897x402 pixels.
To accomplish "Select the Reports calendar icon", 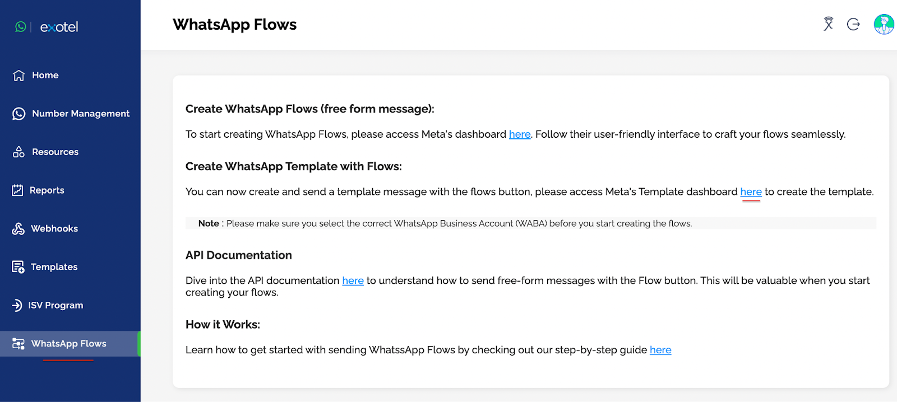I will tap(19, 190).
